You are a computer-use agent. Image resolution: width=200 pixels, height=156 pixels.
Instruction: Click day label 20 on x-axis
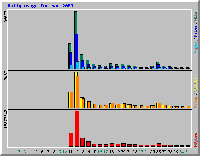coord(123,152)
